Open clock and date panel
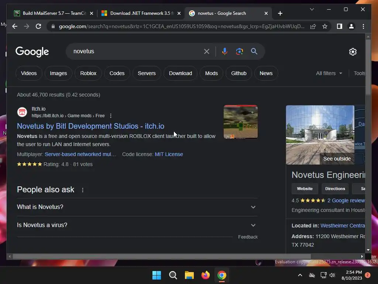The height and width of the screenshot is (284, 378). [x=352, y=275]
